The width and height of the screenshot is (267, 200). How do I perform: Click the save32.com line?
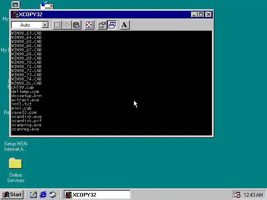(x=24, y=112)
